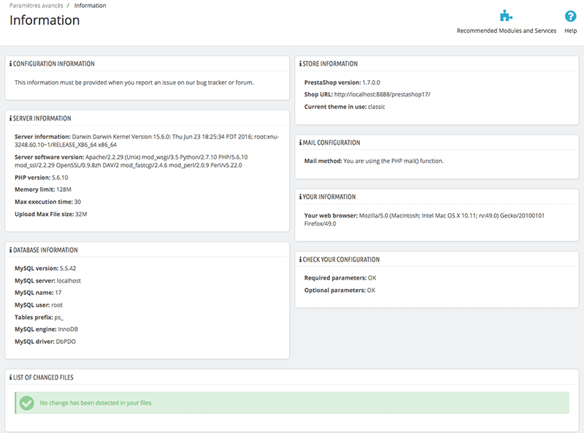Click the info icon beside Configuration Information

pyautogui.click(x=11, y=64)
